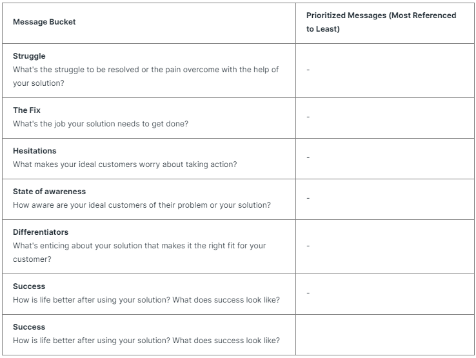This screenshot has height=358, width=476.
Task: Select the dash cell in the Struggle row
Action: pyautogui.click(x=308, y=70)
